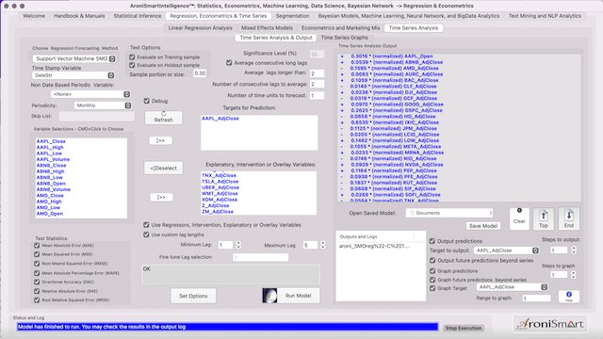Toggle Evaluate on Holdout sample

point(132,65)
